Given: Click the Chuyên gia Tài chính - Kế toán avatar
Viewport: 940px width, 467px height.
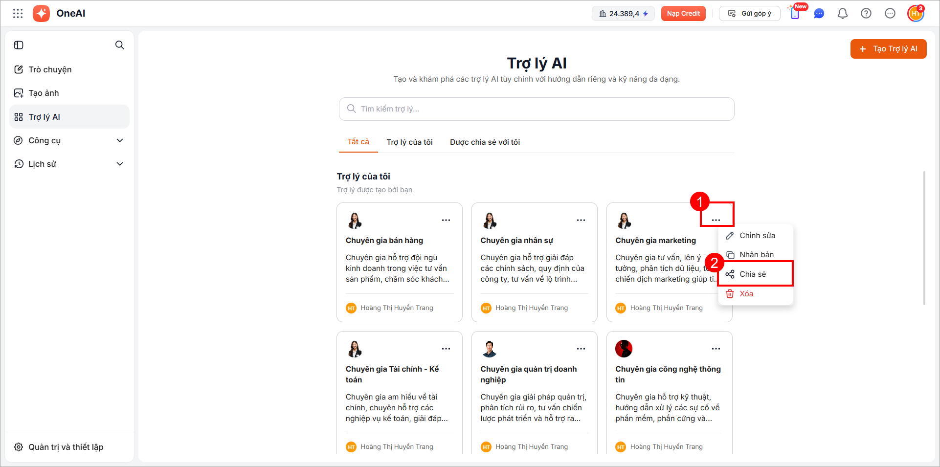Looking at the screenshot, I should click(355, 349).
